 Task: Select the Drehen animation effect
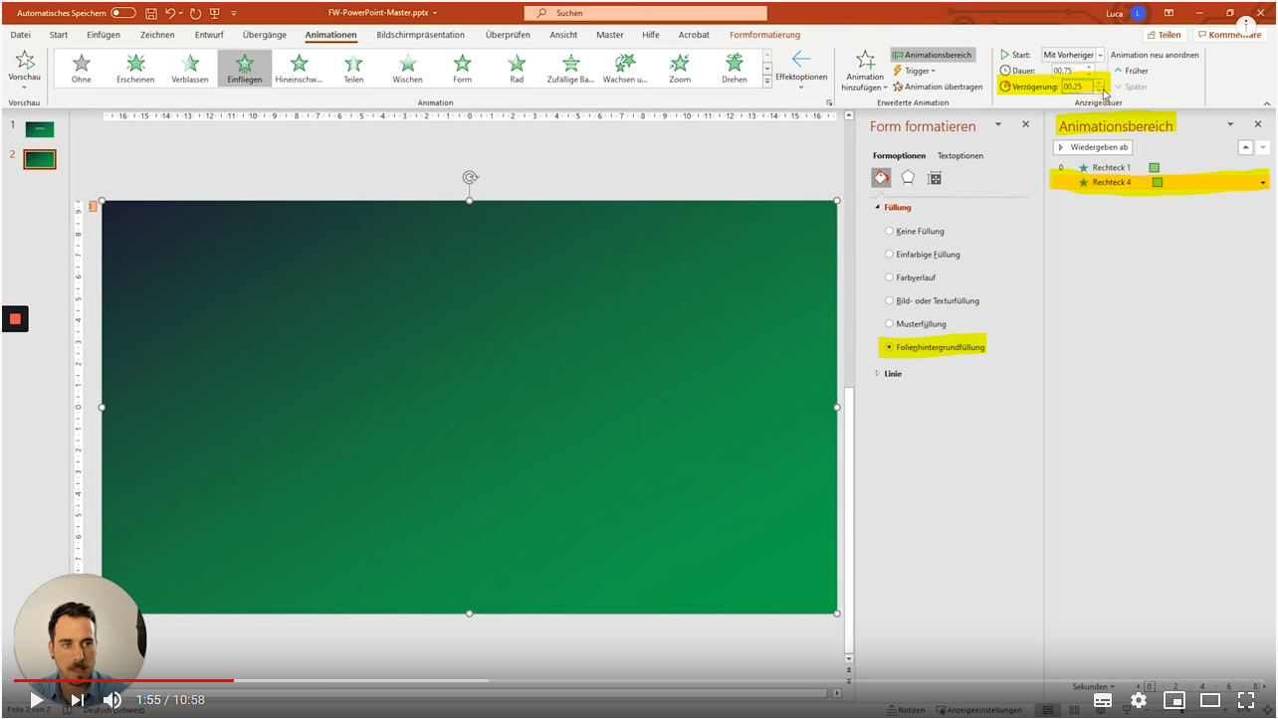coord(735,69)
